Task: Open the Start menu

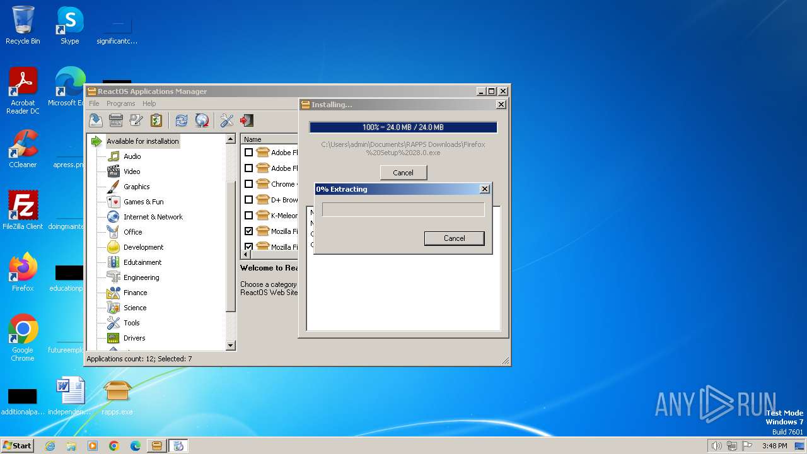Action: pos(18,445)
